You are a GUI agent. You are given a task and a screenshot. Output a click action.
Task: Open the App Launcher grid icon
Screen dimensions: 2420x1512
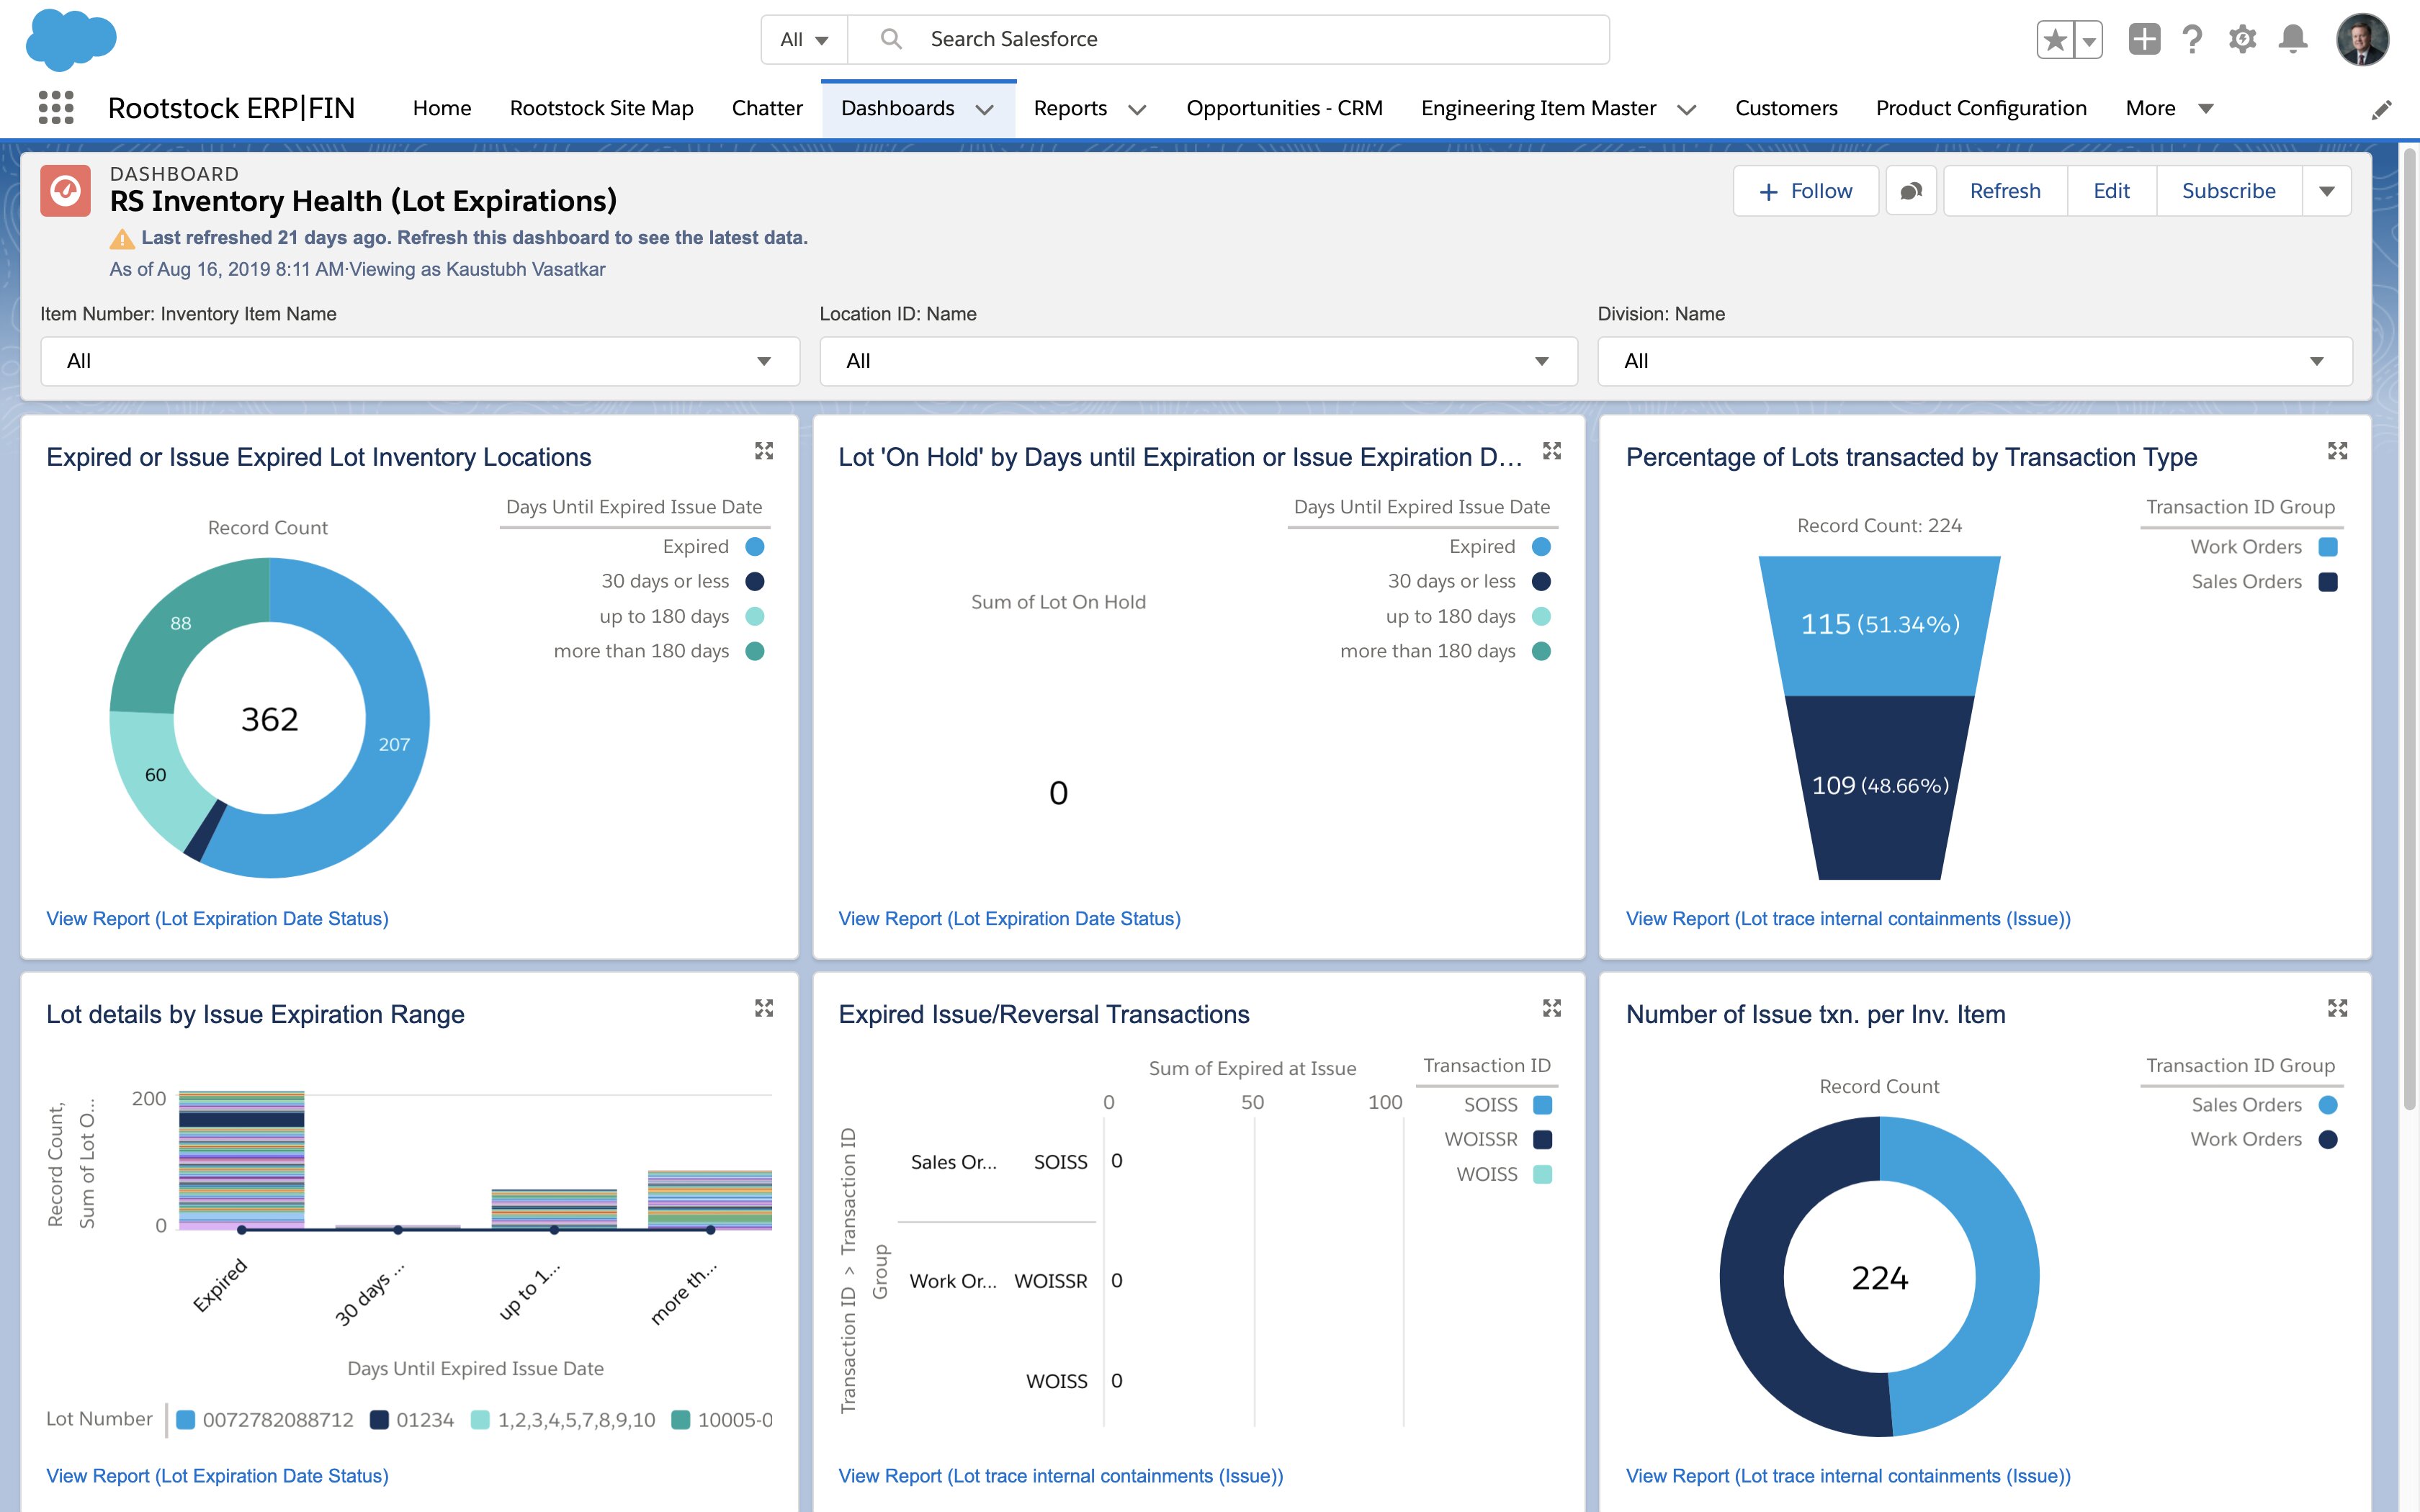[56, 107]
